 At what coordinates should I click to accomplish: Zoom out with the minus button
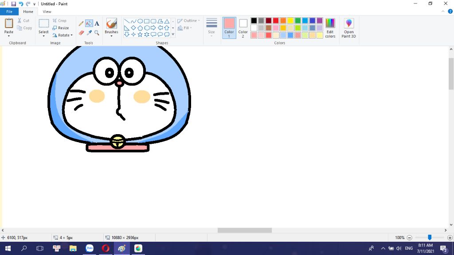409,238
